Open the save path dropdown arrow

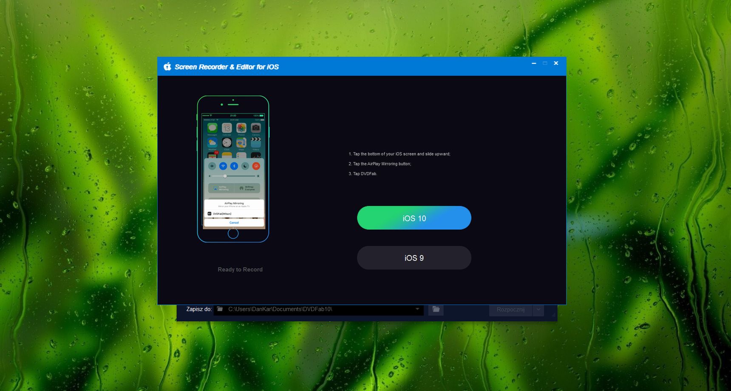coord(417,309)
